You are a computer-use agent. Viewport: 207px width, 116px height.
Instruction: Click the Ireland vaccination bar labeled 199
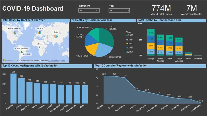pos(53,94)
